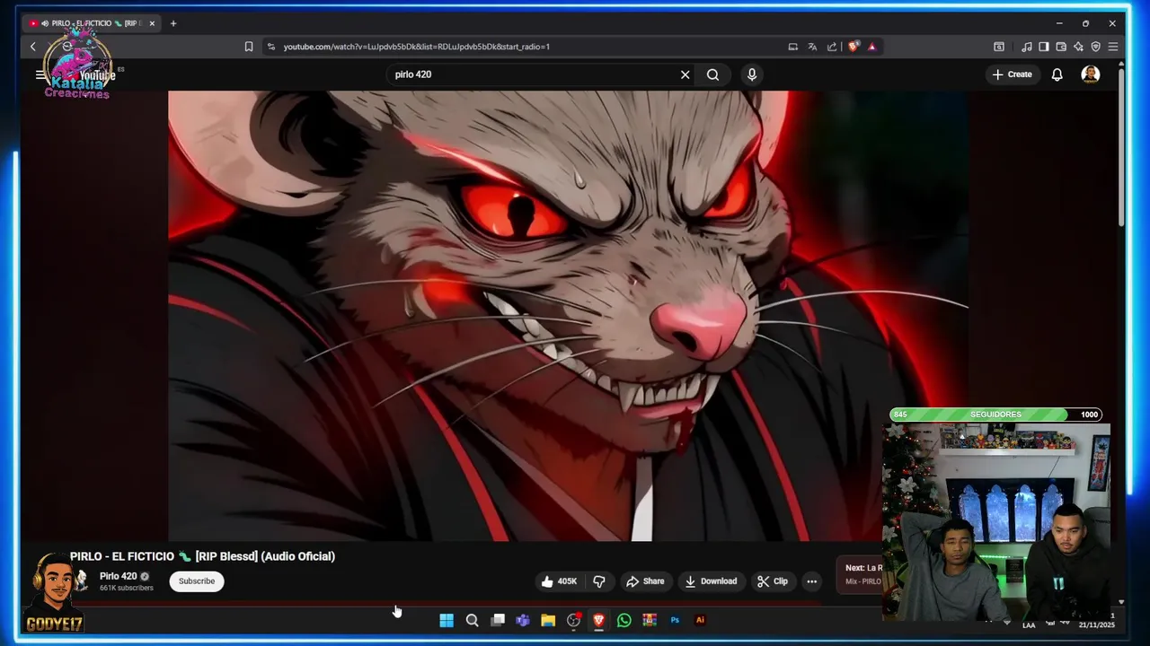
Task: Open the Brave Wallet icon
Action: click(x=1061, y=47)
